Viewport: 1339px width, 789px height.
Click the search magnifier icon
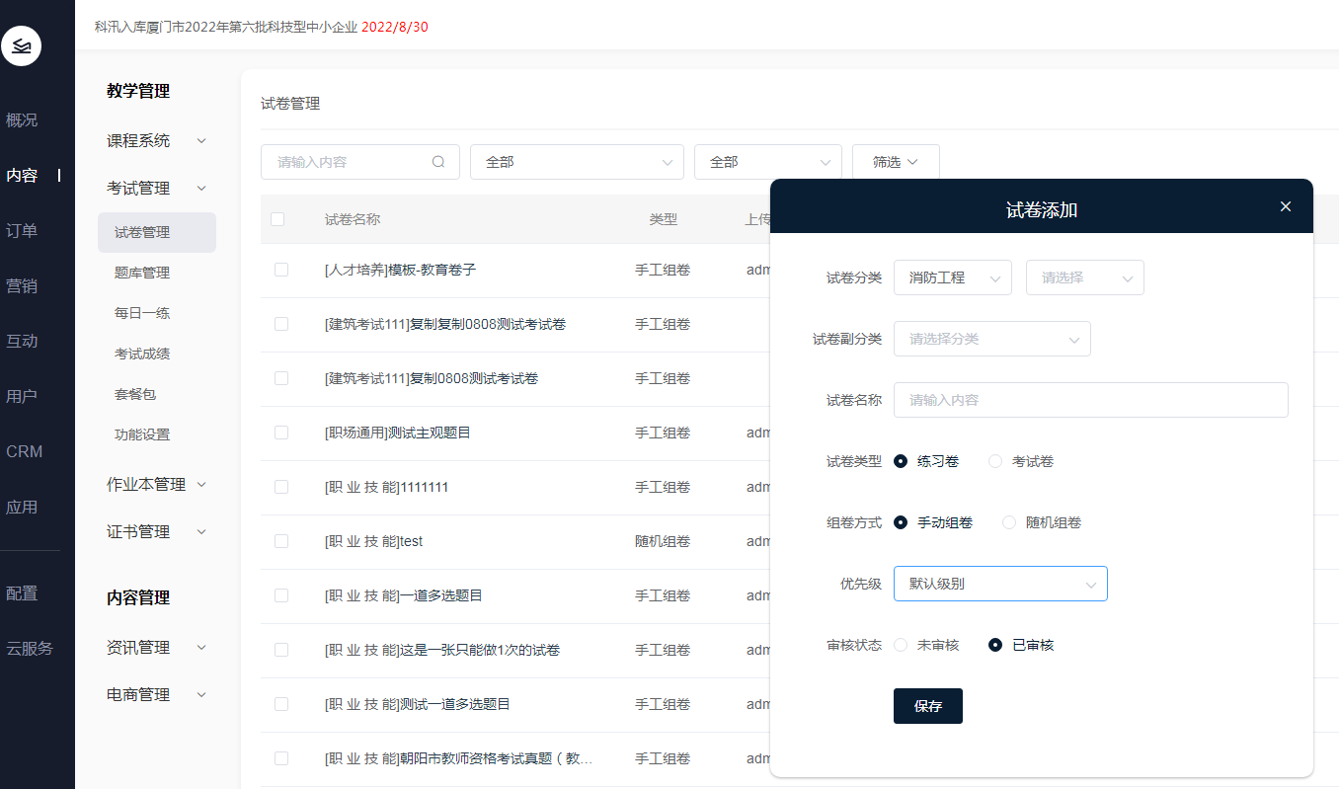tap(438, 162)
